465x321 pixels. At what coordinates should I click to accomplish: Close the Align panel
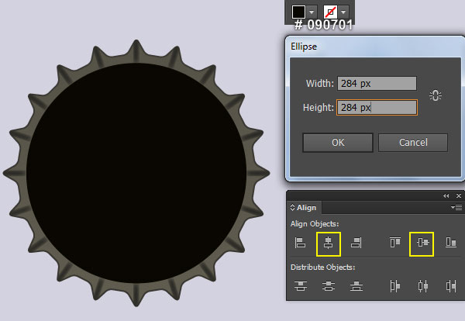pos(459,196)
